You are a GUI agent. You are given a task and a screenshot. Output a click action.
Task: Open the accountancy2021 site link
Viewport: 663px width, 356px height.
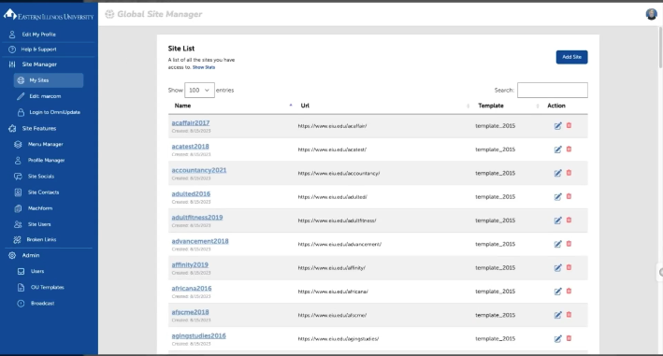[199, 170]
